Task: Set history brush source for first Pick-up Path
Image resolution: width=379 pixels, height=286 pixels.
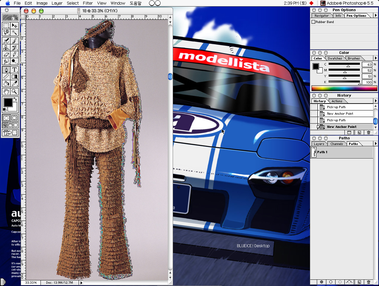Action: tap(314, 107)
